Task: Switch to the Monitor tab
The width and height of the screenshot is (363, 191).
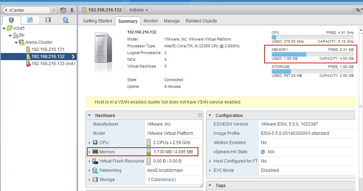Action: tap(151, 21)
